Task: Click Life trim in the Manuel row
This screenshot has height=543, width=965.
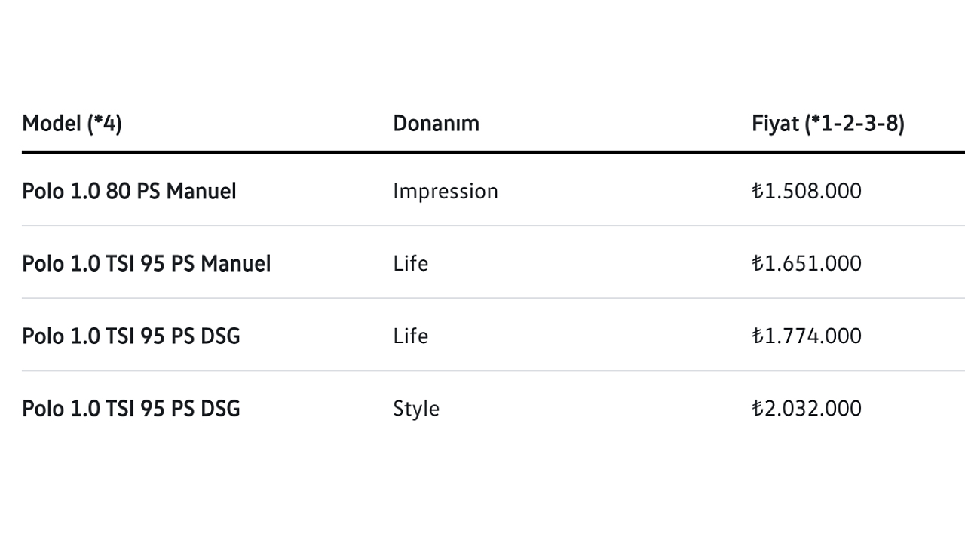Action: [x=410, y=264]
